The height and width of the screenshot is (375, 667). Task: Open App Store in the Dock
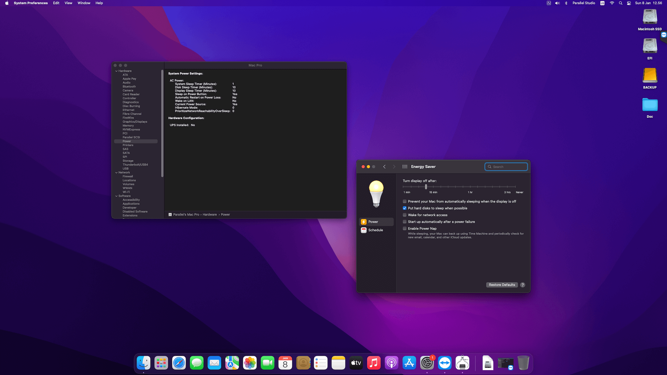point(409,363)
